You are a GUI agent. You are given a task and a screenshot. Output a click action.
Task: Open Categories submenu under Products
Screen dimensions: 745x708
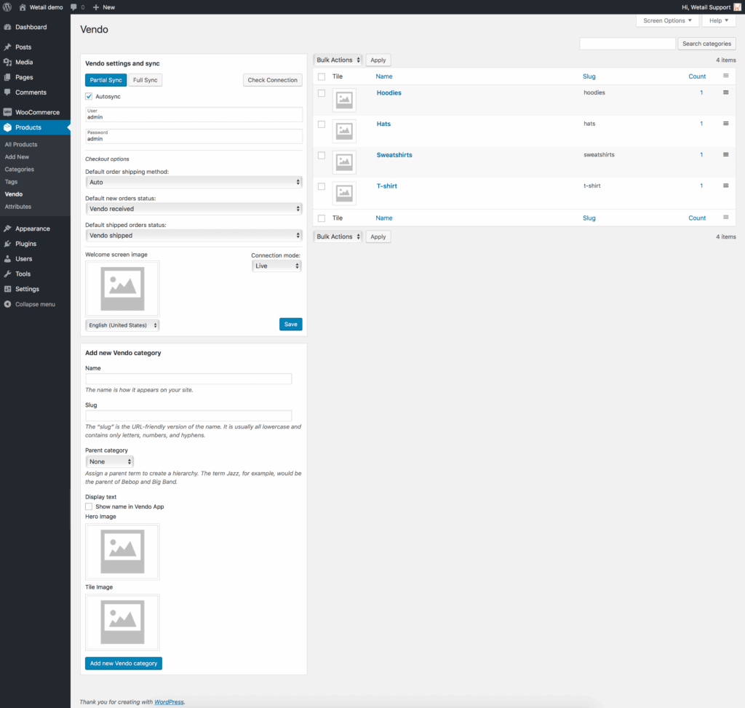point(20,170)
